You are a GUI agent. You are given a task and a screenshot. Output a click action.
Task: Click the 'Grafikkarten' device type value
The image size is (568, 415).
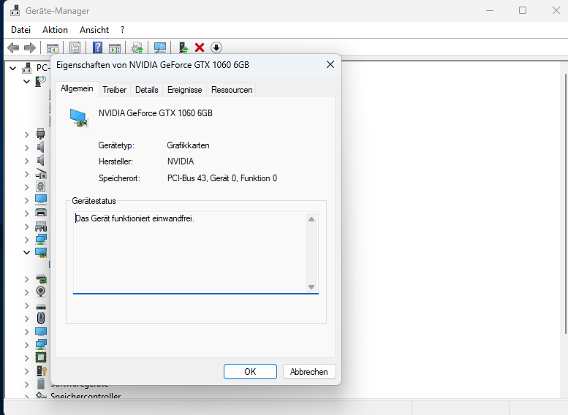[x=188, y=145]
